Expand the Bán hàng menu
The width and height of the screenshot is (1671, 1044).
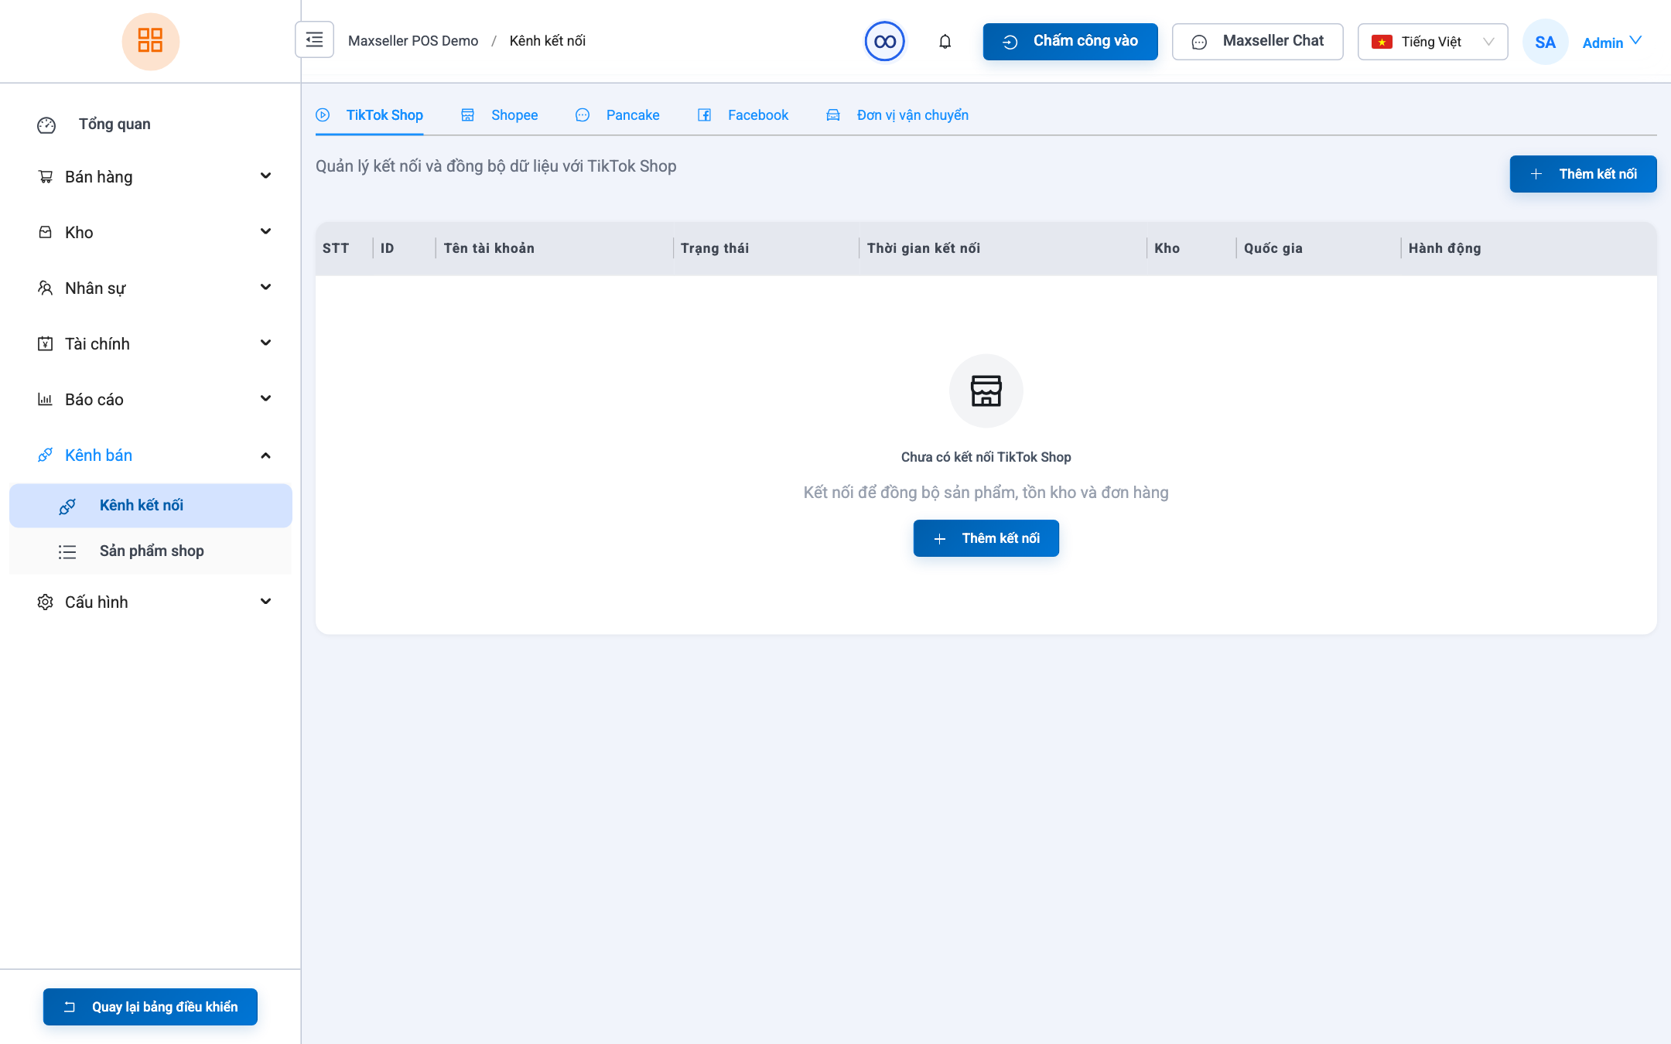click(265, 176)
